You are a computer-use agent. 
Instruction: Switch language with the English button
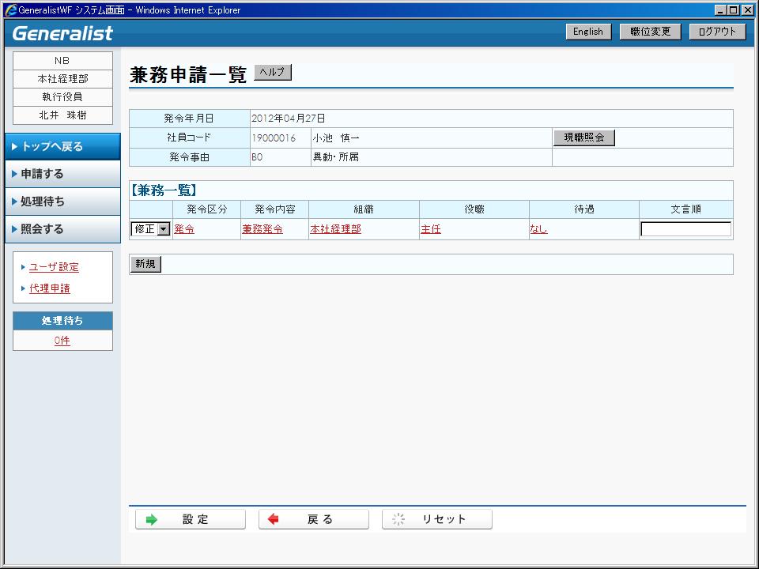[587, 32]
